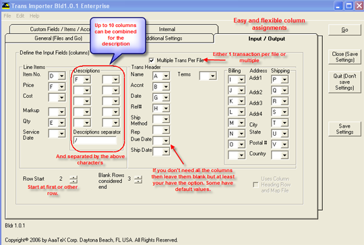Image resolution: width=364 pixels, height=245 pixels.
Task: Click the Save Settings button
Action: pos(344,129)
